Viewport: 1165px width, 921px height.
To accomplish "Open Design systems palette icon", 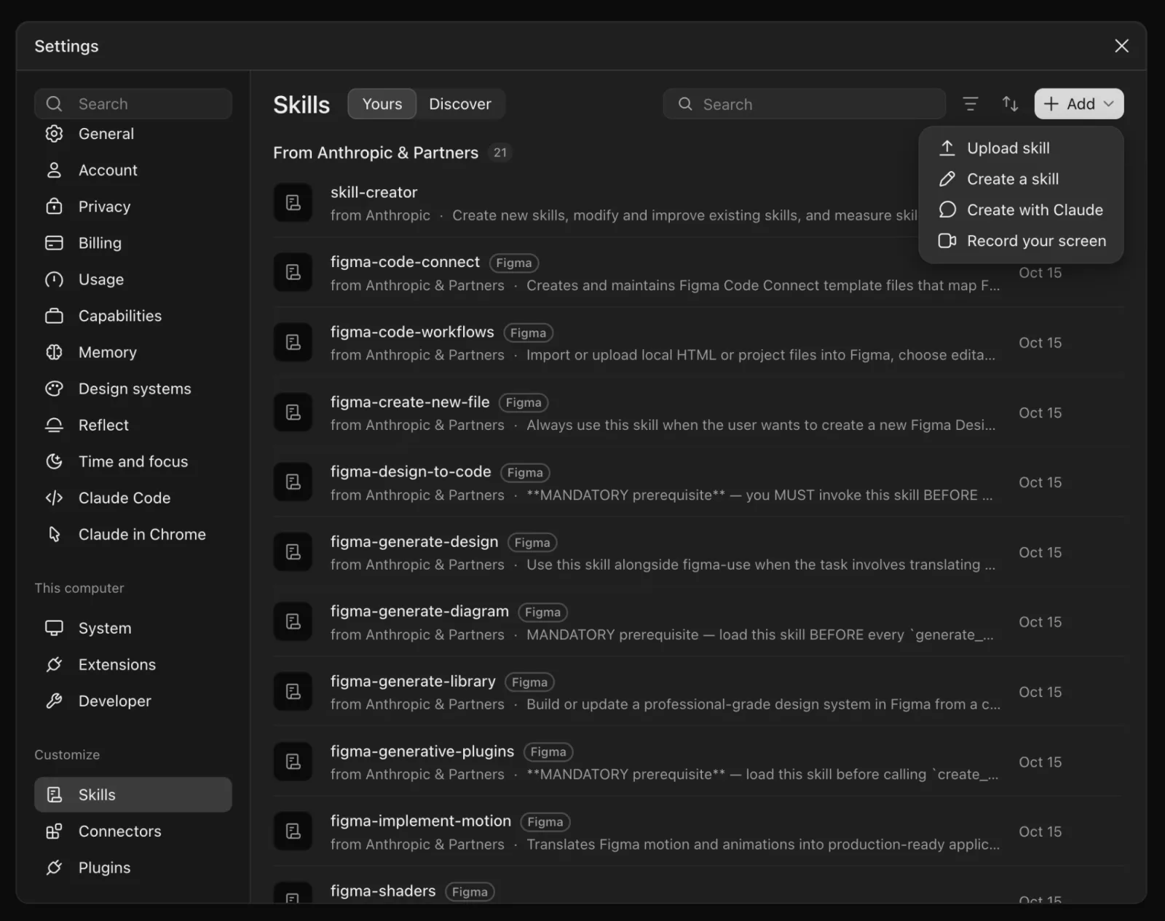I will pyautogui.click(x=55, y=388).
